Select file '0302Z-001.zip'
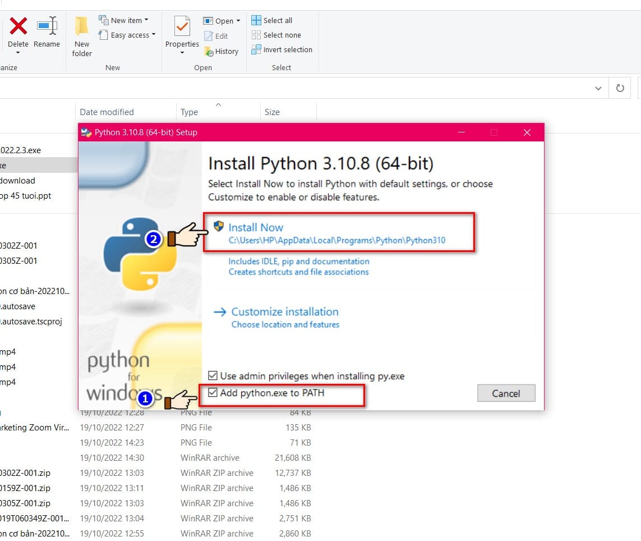 click(x=25, y=473)
